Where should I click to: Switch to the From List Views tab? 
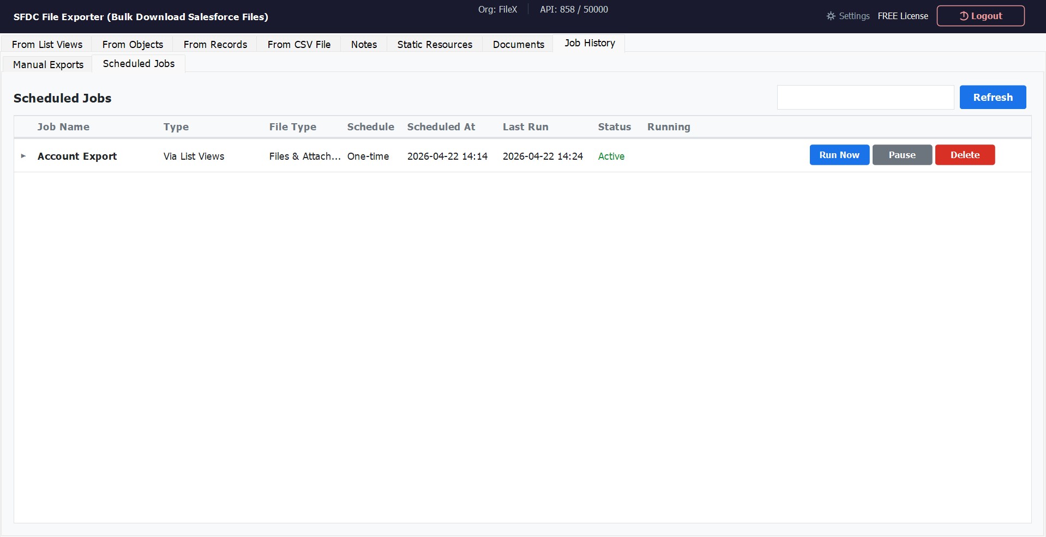pyautogui.click(x=47, y=44)
